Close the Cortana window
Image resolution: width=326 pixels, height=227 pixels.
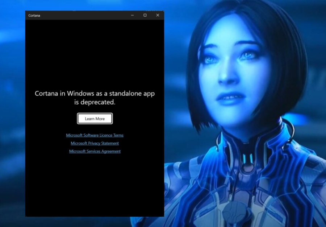158,15
